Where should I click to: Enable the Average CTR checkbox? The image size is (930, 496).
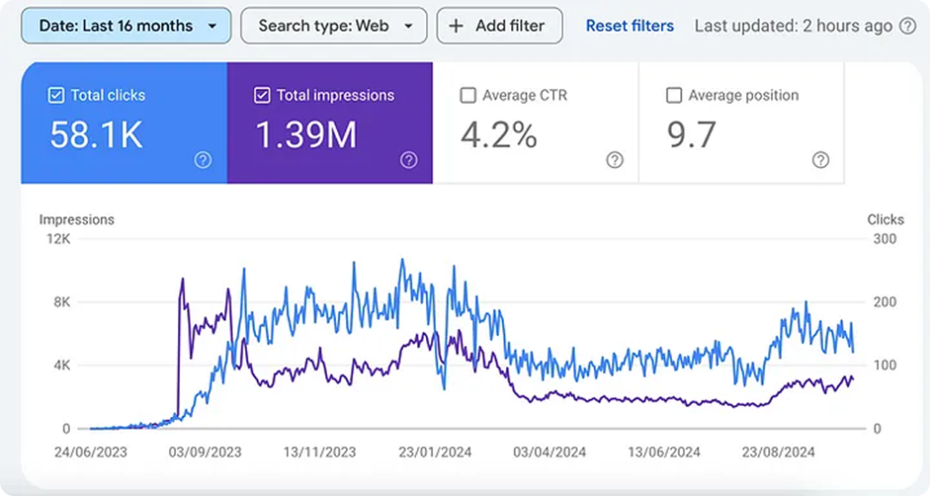468,94
